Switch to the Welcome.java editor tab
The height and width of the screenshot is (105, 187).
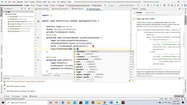[x=79, y=9]
